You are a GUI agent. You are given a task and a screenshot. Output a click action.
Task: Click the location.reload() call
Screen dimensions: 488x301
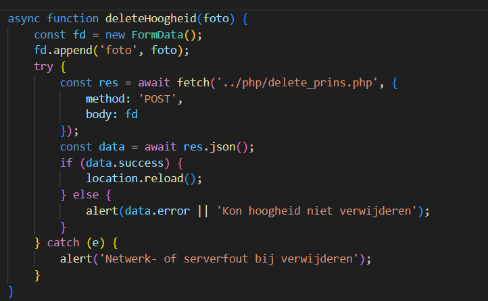[144, 180]
